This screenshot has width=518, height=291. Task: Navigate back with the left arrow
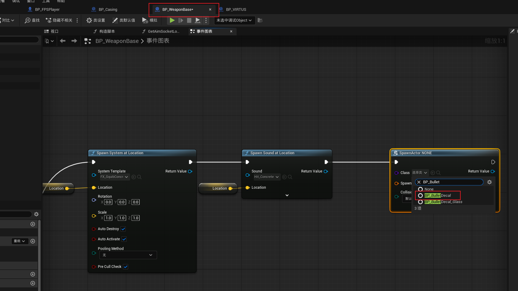tap(63, 41)
